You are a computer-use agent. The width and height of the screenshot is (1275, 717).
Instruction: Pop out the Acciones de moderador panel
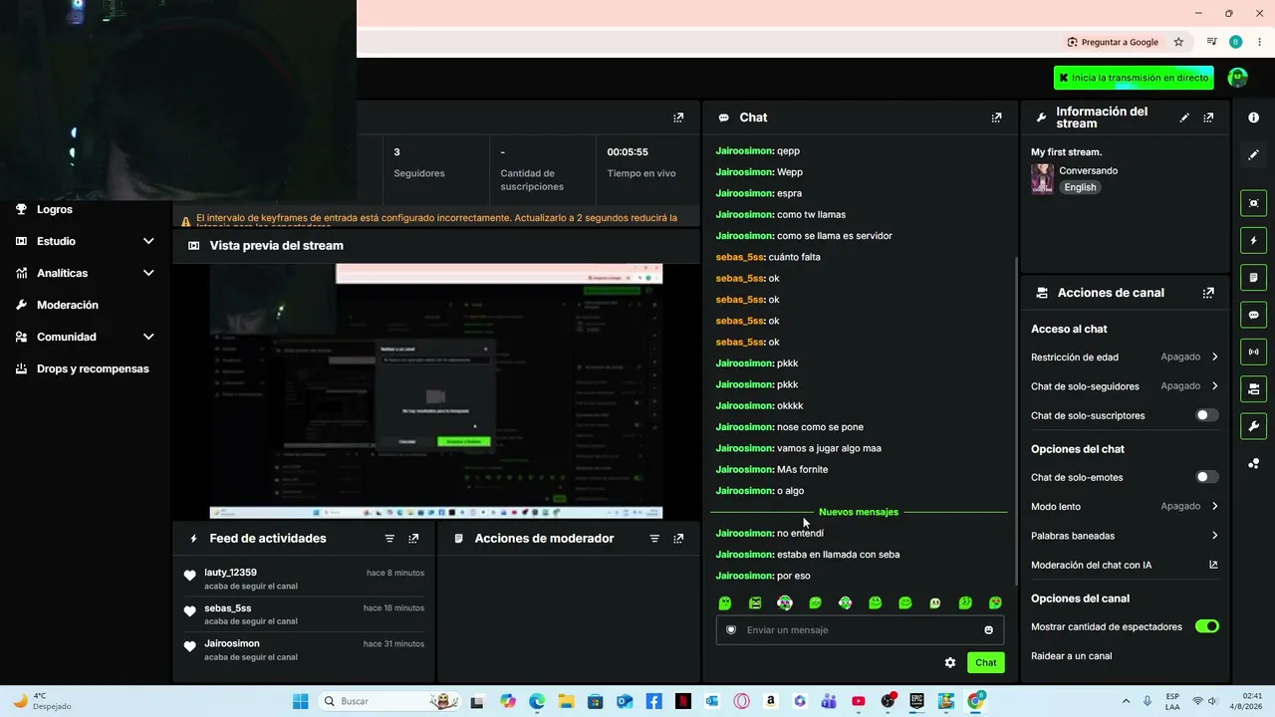678,539
